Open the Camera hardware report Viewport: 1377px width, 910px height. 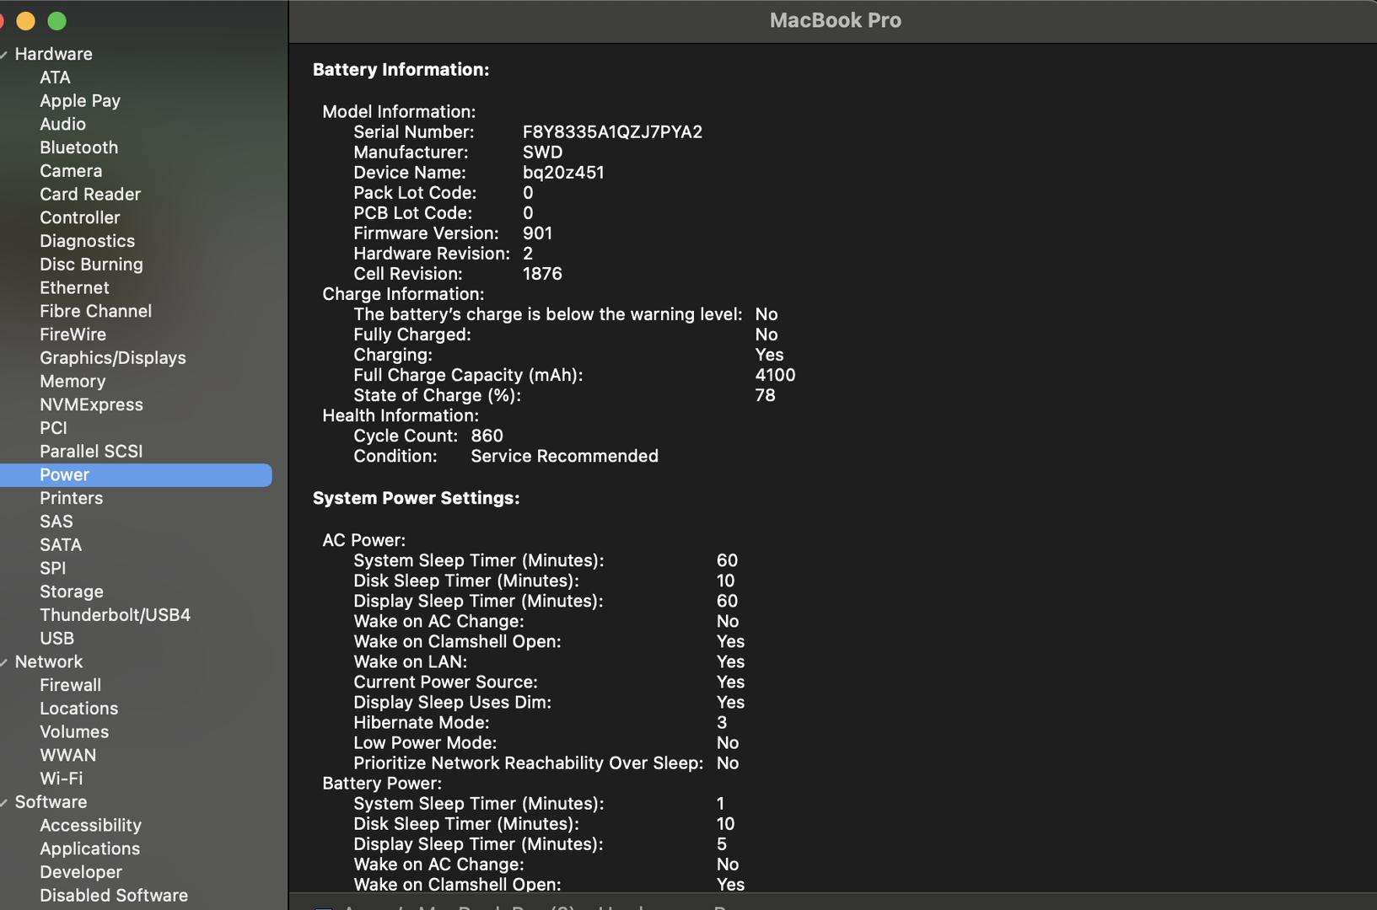point(71,170)
